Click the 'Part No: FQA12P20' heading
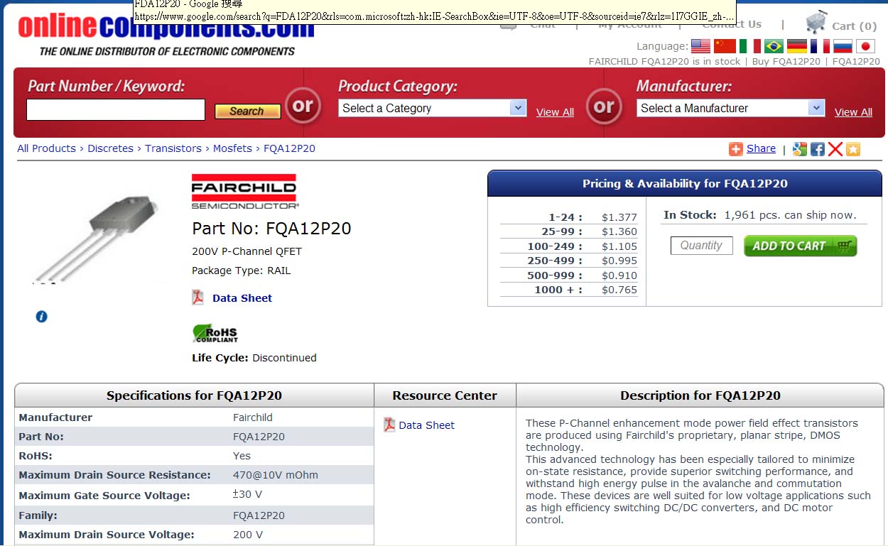 (x=271, y=229)
